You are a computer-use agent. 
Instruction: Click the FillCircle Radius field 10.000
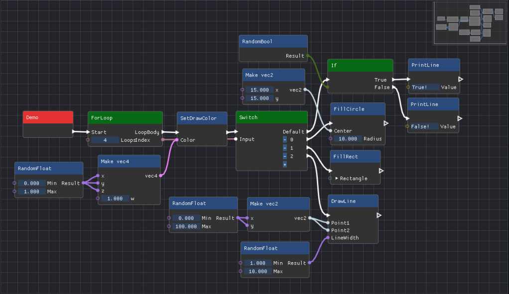(x=348, y=139)
